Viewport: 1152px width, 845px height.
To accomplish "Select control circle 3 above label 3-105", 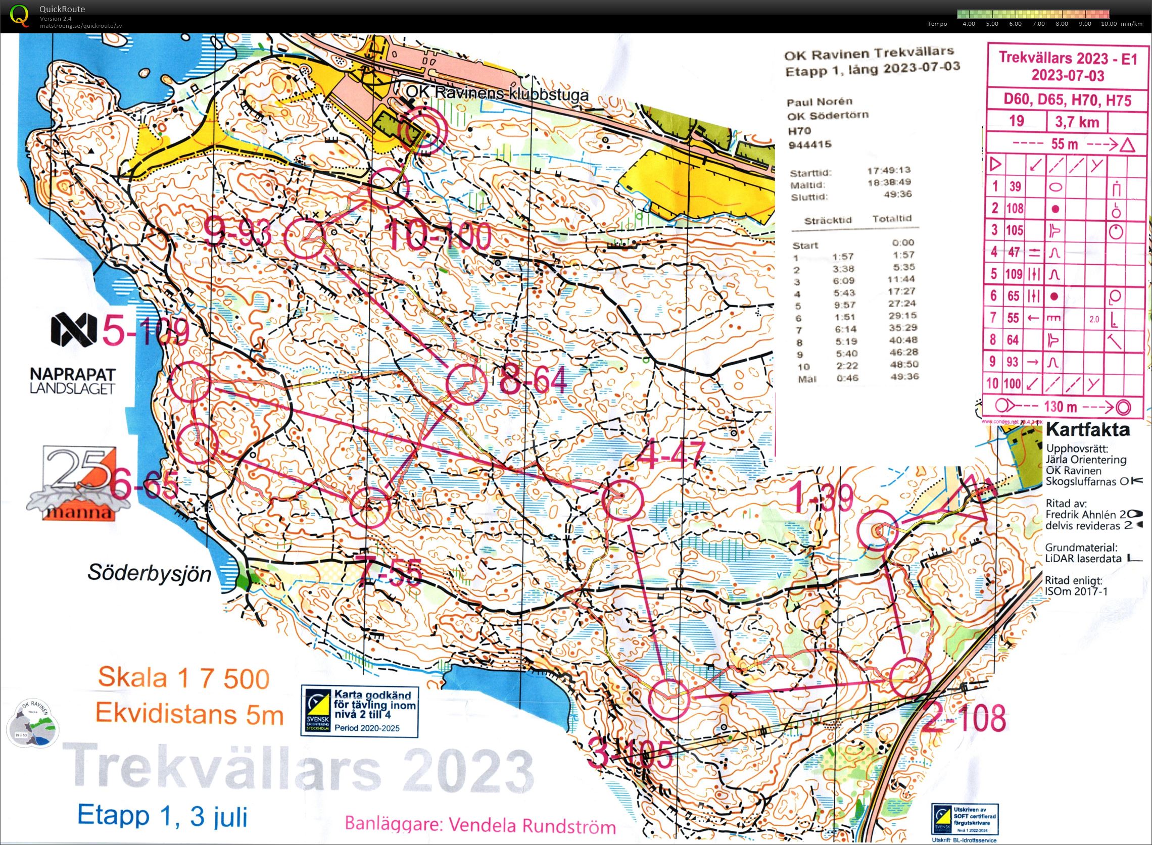I will tap(669, 699).
